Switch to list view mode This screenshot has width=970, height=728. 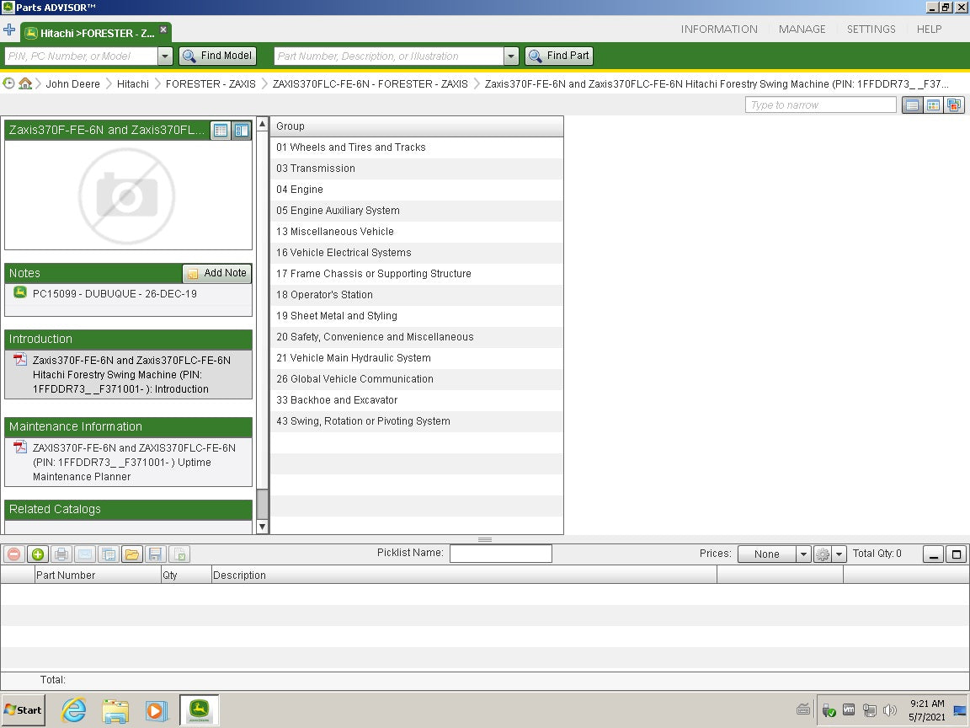911,105
